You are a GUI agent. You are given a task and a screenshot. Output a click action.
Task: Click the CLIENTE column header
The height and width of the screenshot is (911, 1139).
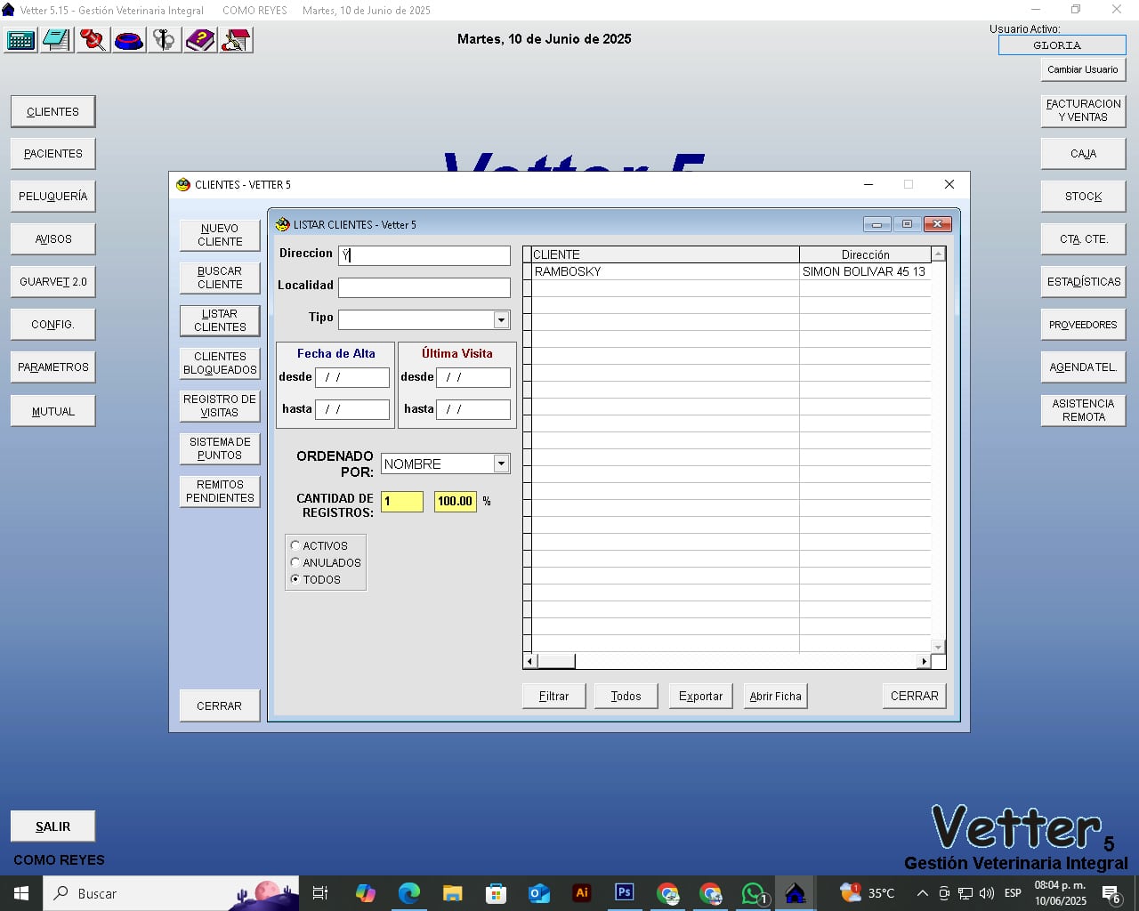click(666, 254)
